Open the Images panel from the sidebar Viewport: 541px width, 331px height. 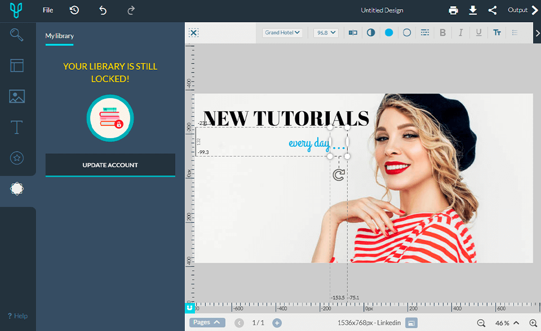click(17, 96)
